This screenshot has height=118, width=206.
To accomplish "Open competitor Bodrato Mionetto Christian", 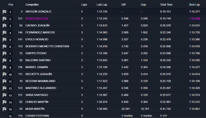I will tap(47, 46).
